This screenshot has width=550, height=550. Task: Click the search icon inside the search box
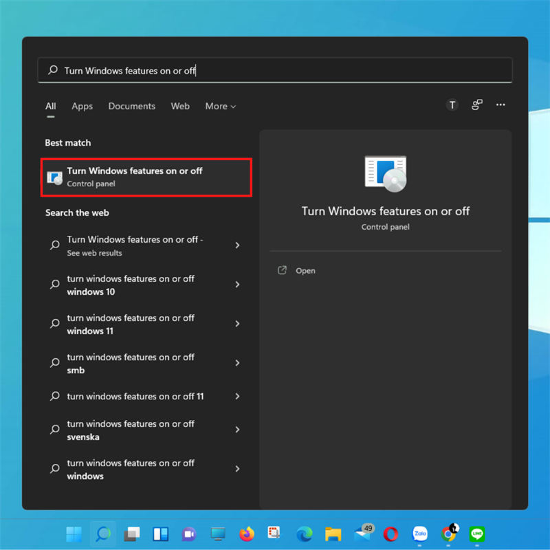[x=53, y=70]
